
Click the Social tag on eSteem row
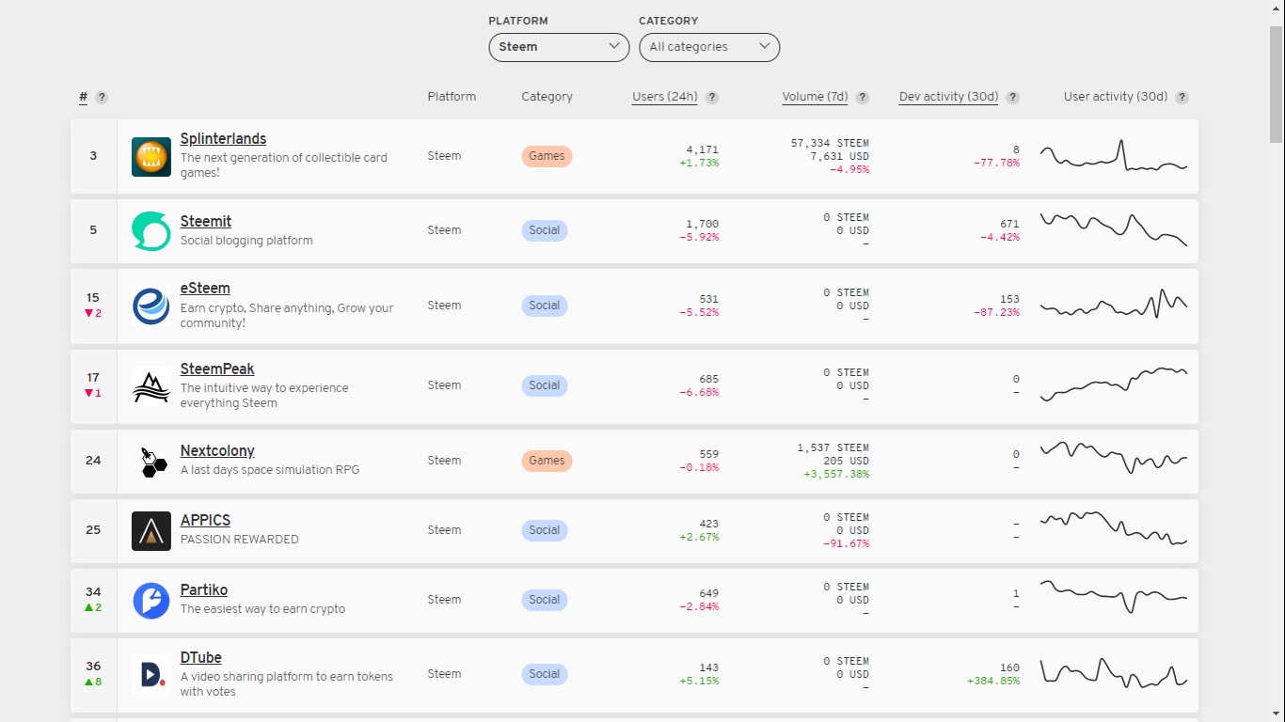coord(545,306)
